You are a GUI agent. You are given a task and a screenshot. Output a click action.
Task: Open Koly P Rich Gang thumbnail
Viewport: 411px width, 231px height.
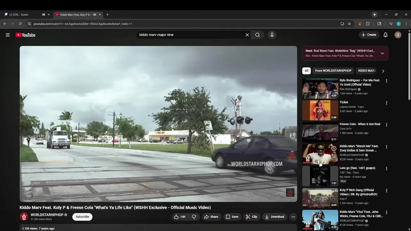320,198
